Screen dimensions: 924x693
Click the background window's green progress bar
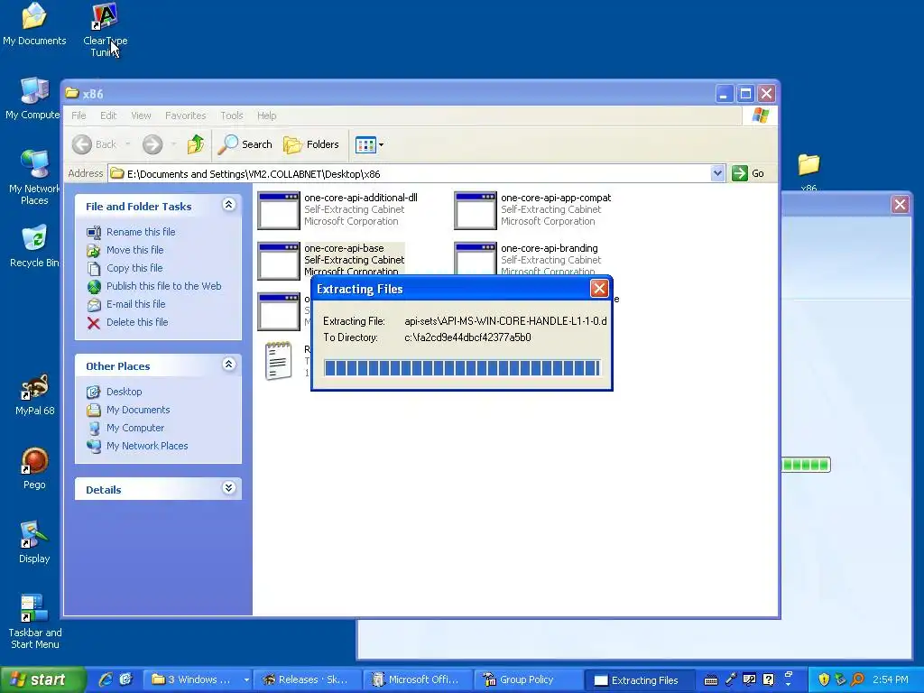point(806,465)
